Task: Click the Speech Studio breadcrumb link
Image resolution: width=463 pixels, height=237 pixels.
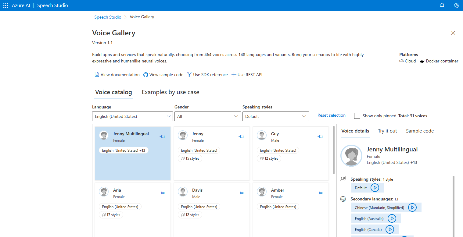Action: [108, 17]
